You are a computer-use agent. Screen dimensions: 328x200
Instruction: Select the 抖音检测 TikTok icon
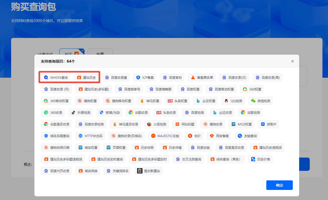[73, 112]
